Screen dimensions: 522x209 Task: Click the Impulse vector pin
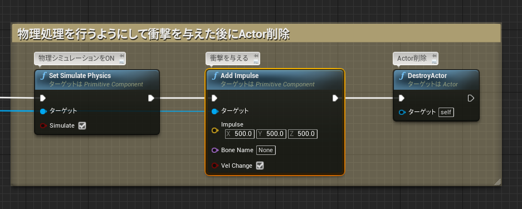[215, 130]
